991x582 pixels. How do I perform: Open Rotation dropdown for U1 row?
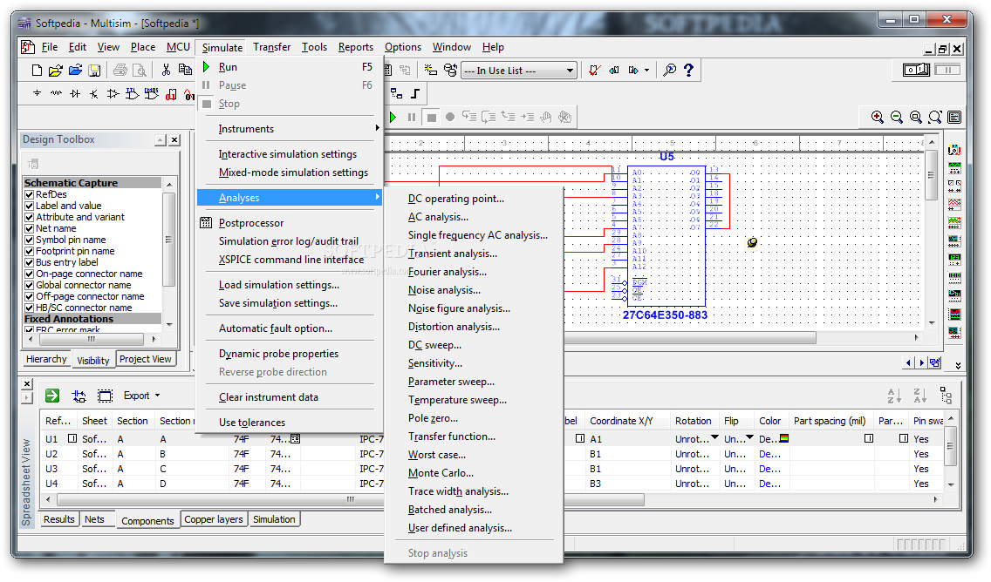coord(714,437)
